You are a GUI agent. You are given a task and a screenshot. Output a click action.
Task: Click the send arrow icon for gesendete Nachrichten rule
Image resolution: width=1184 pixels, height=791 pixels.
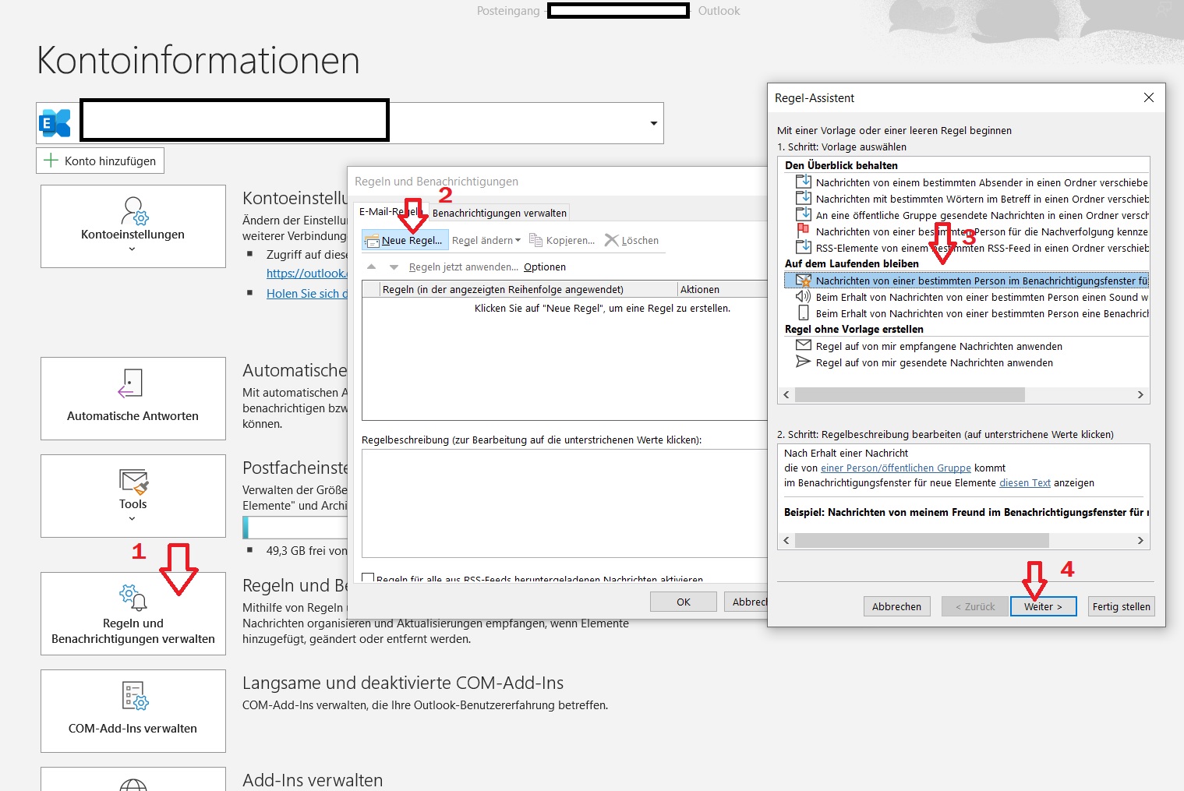point(803,362)
